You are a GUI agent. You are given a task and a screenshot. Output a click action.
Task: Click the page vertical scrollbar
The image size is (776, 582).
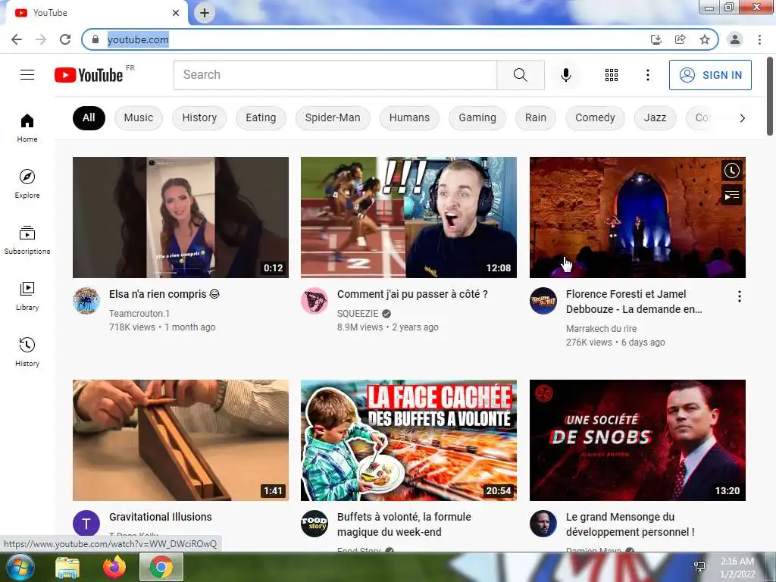point(770,96)
